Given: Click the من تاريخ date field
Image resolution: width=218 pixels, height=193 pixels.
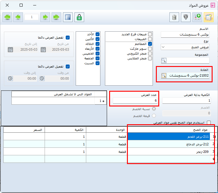Looking at the screenshot, I should coord(58,49).
